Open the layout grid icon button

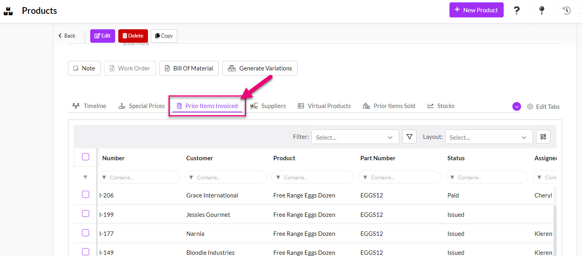pos(543,137)
